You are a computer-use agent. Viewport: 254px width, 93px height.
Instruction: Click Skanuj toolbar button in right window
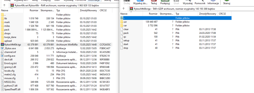(226, 3)
